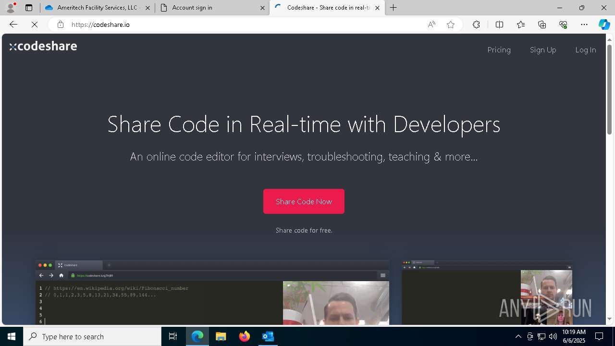Open File Explorer from the taskbar
615x346 pixels.
point(221,336)
